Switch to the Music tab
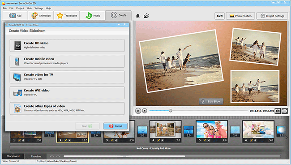The height and width of the screenshot is (165, 291). click(93, 16)
